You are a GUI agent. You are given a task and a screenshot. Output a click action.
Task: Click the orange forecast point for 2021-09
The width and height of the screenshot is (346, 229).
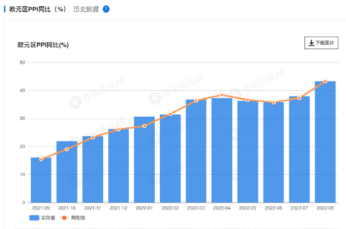coord(41,160)
